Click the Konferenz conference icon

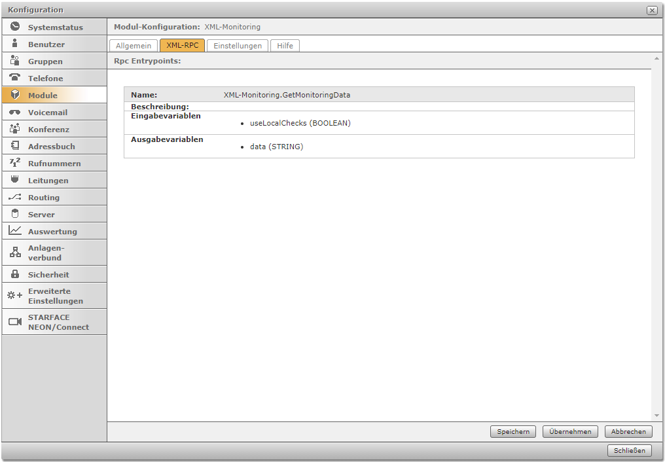pyautogui.click(x=15, y=129)
